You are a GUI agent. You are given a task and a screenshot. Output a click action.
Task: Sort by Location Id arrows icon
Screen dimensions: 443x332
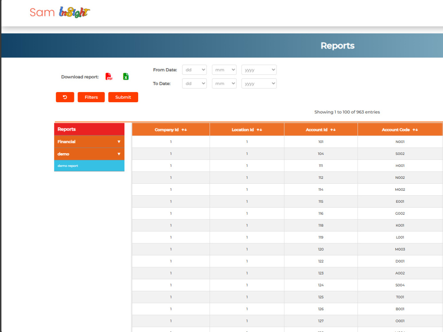tap(259, 130)
